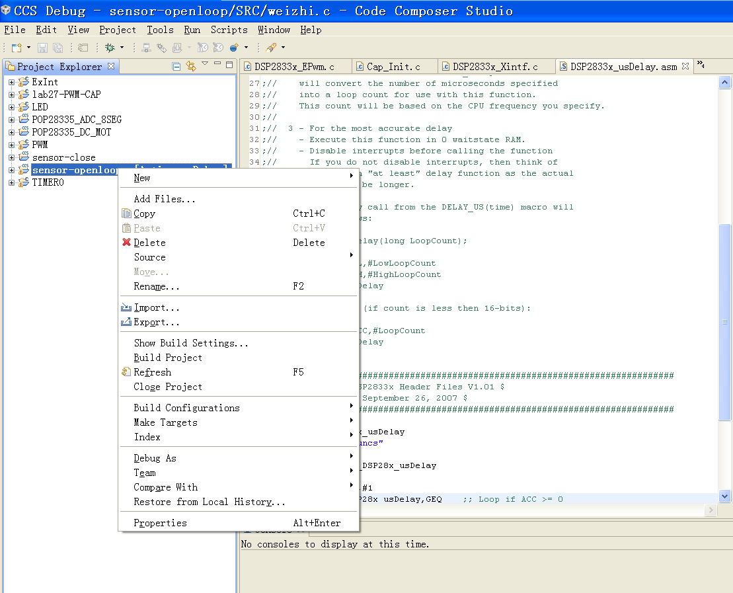Expand the lab27-PWM-CAP project node
Viewport: 733px width, 593px height.
tap(12, 95)
